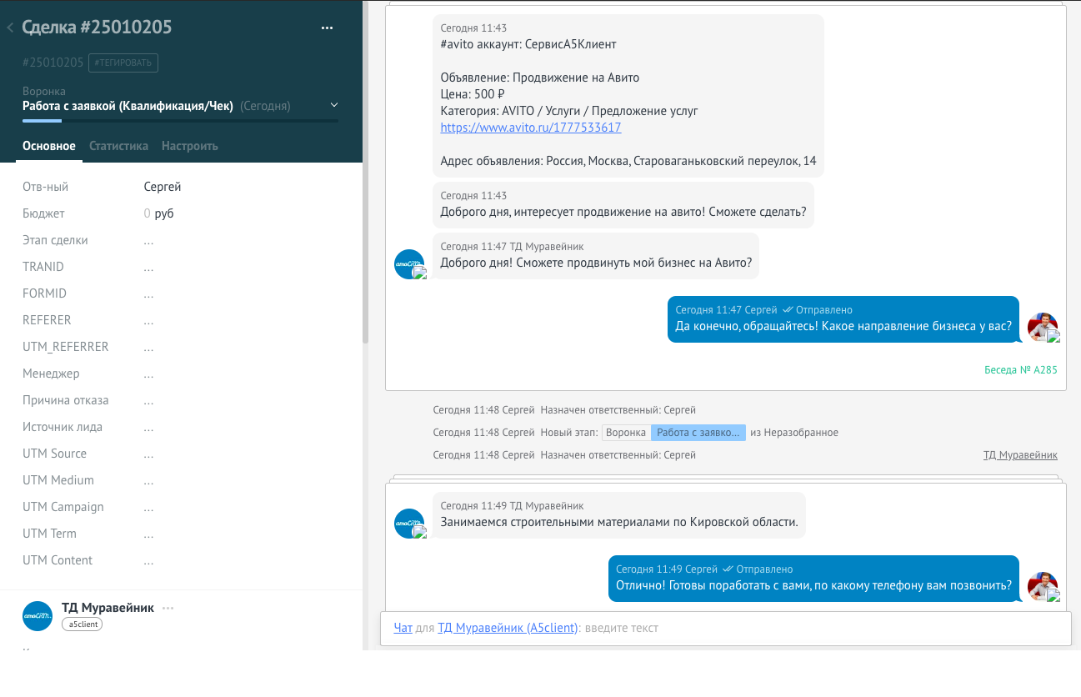Edit the UTM Term field value
This screenshot has height=697, width=1081.
point(148,534)
